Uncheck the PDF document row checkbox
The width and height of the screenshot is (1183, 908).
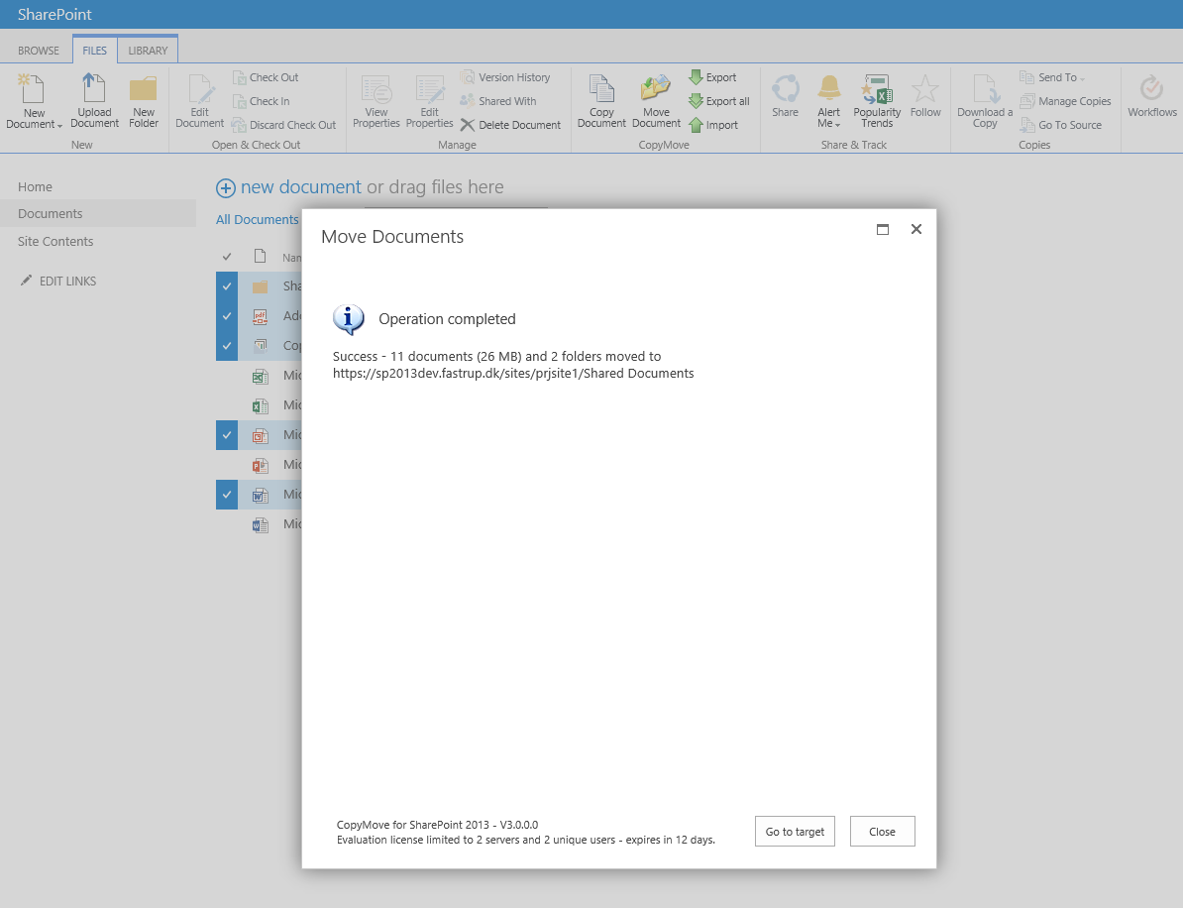pyautogui.click(x=226, y=316)
